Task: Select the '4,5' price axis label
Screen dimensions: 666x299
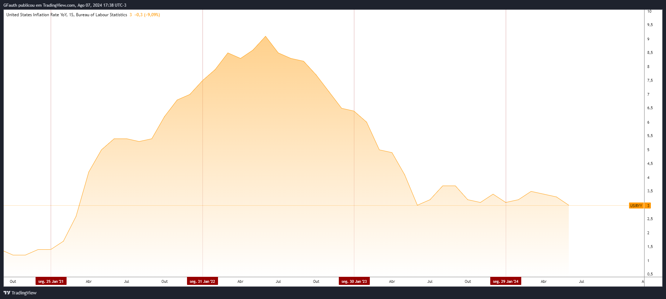Action: tap(650, 163)
